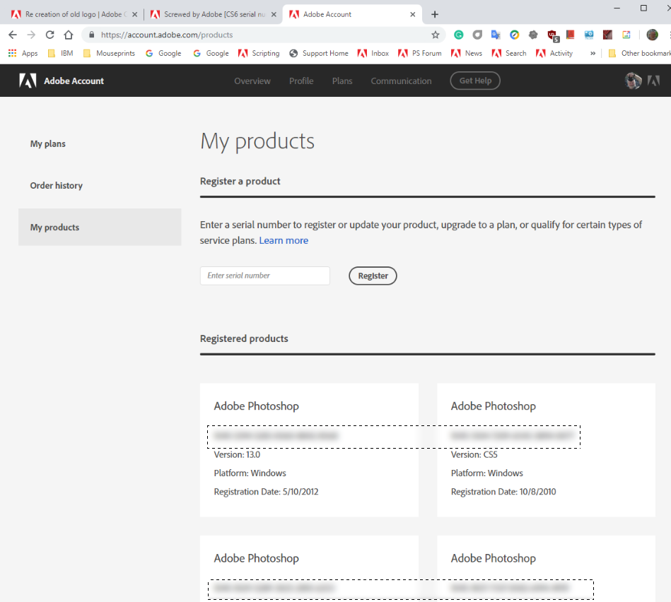Click the 'Version: 13.0' text
This screenshot has height=602, width=671.
pos(237,454)
